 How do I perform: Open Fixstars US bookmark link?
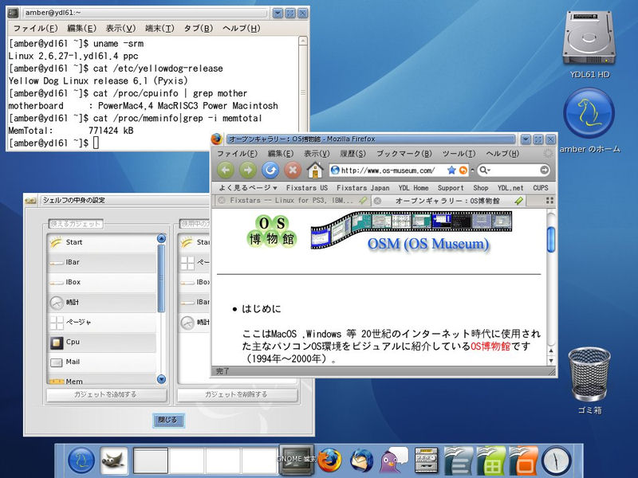pos(307,188)
